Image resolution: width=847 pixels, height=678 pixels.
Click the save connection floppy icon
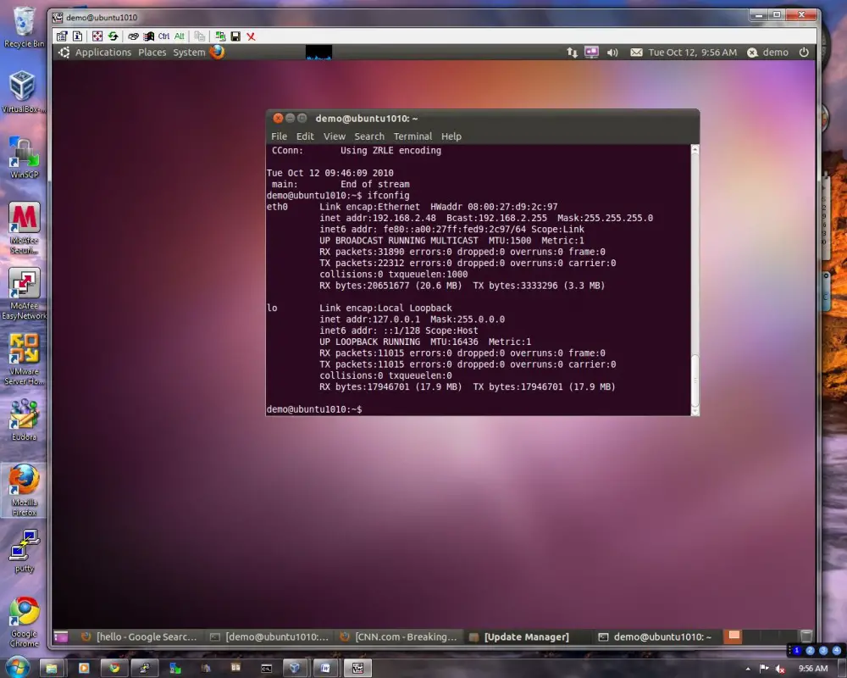[235, 36]
